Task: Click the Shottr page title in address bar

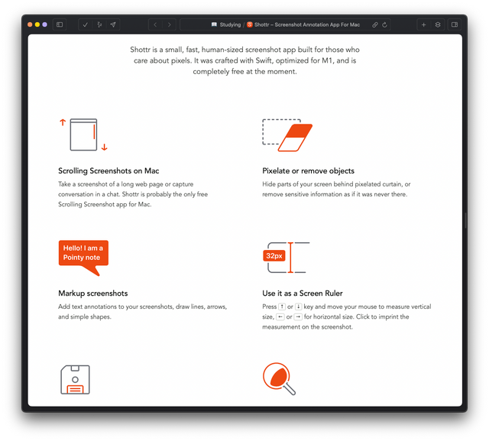Action: tap(307, 24)
